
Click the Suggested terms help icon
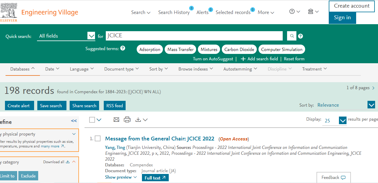click(123, 48)
